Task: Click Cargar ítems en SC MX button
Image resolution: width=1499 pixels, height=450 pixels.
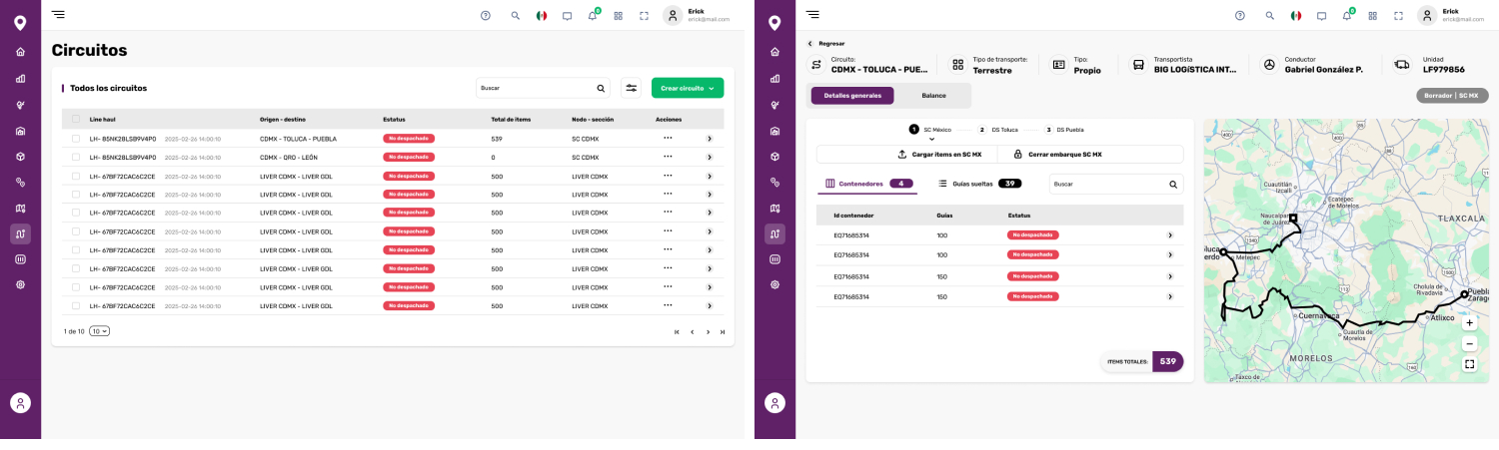Action: click(939, 155)
